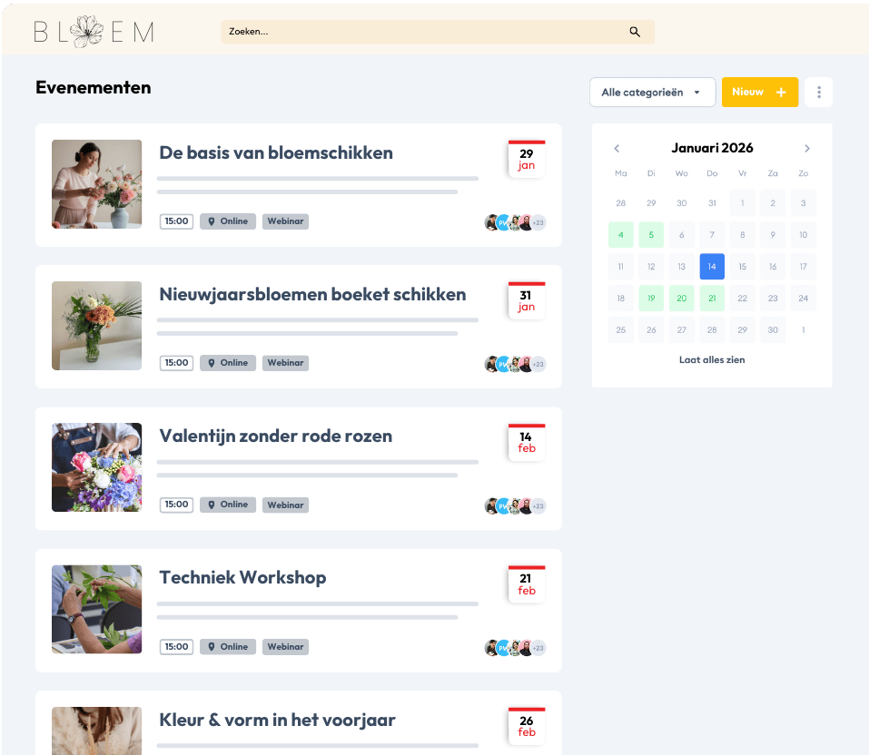Viewport: 869px width, 755px height.
Task: Click the Nieuw button
Action: click(x=759, y=93)
